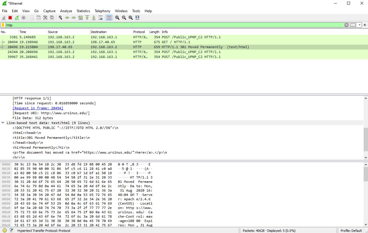
Task: Sort packets by Source column
Action: (68, 32)
